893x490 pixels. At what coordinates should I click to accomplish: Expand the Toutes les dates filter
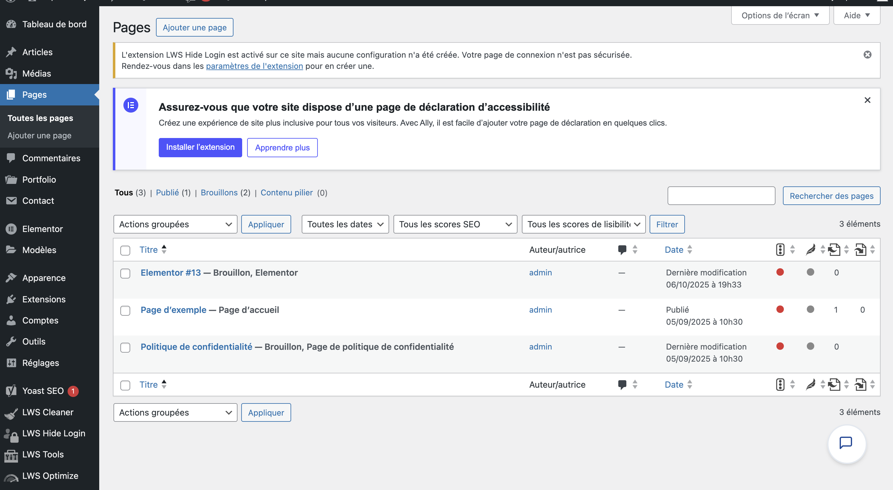coord(345,224)
